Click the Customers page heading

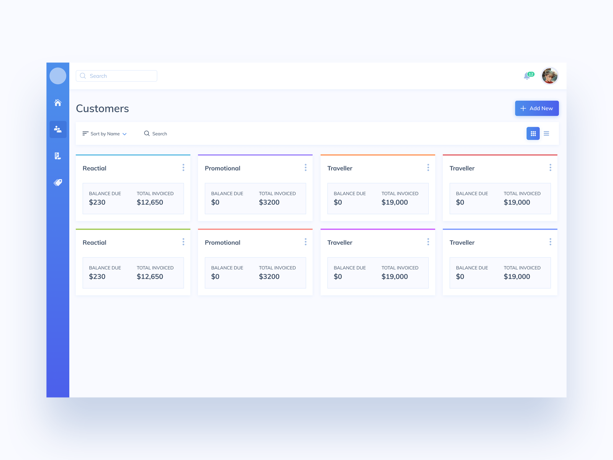click(102, 108)
